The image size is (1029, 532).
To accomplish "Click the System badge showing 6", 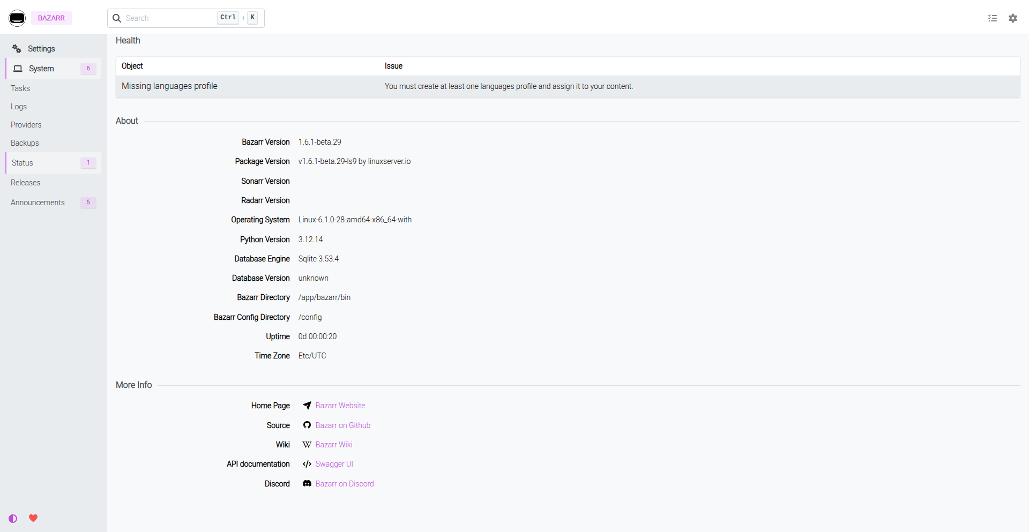I will pyautogui.click(x=88, y=69).
